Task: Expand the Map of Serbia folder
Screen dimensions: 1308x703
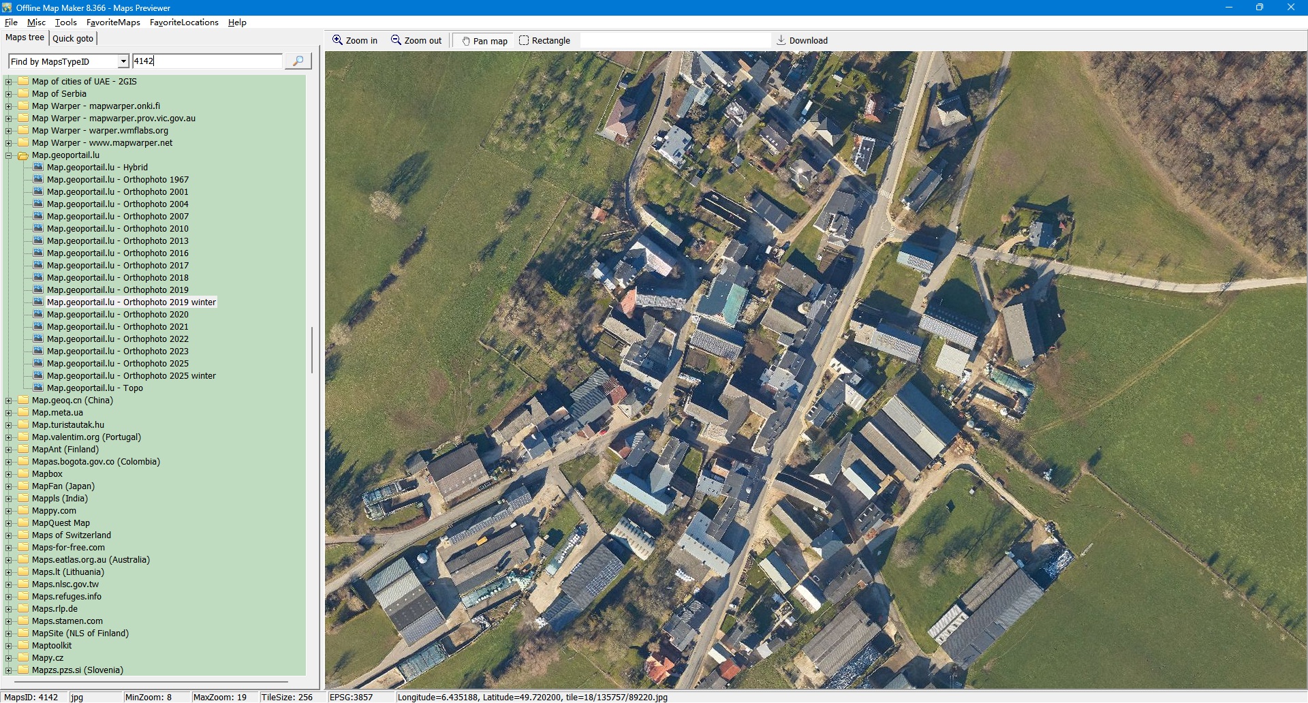Action: click(x=9, y=94)
